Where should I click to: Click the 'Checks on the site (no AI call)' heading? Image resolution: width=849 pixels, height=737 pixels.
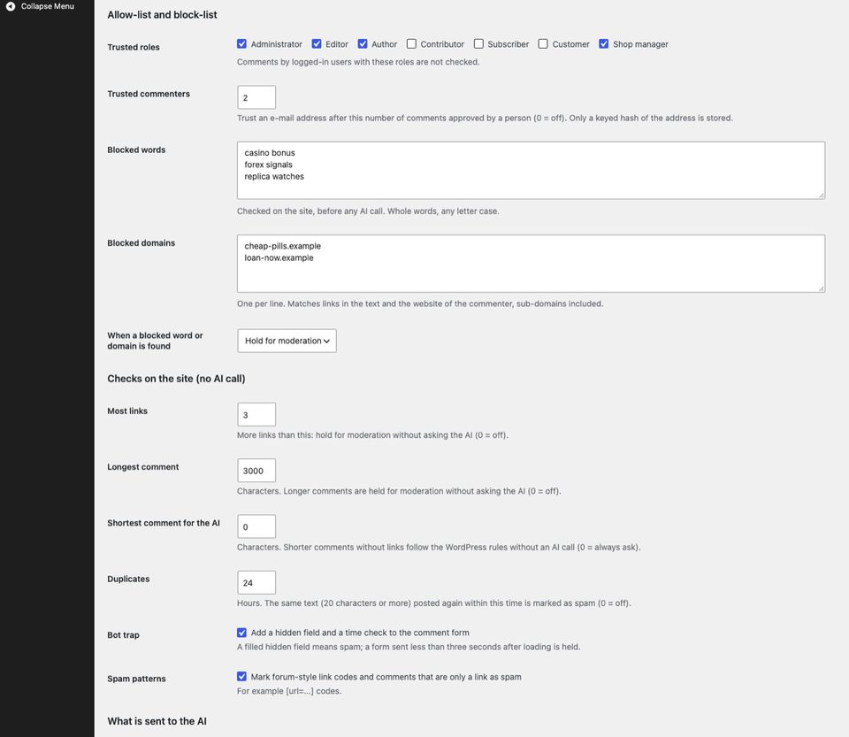(x=176, y=379)
